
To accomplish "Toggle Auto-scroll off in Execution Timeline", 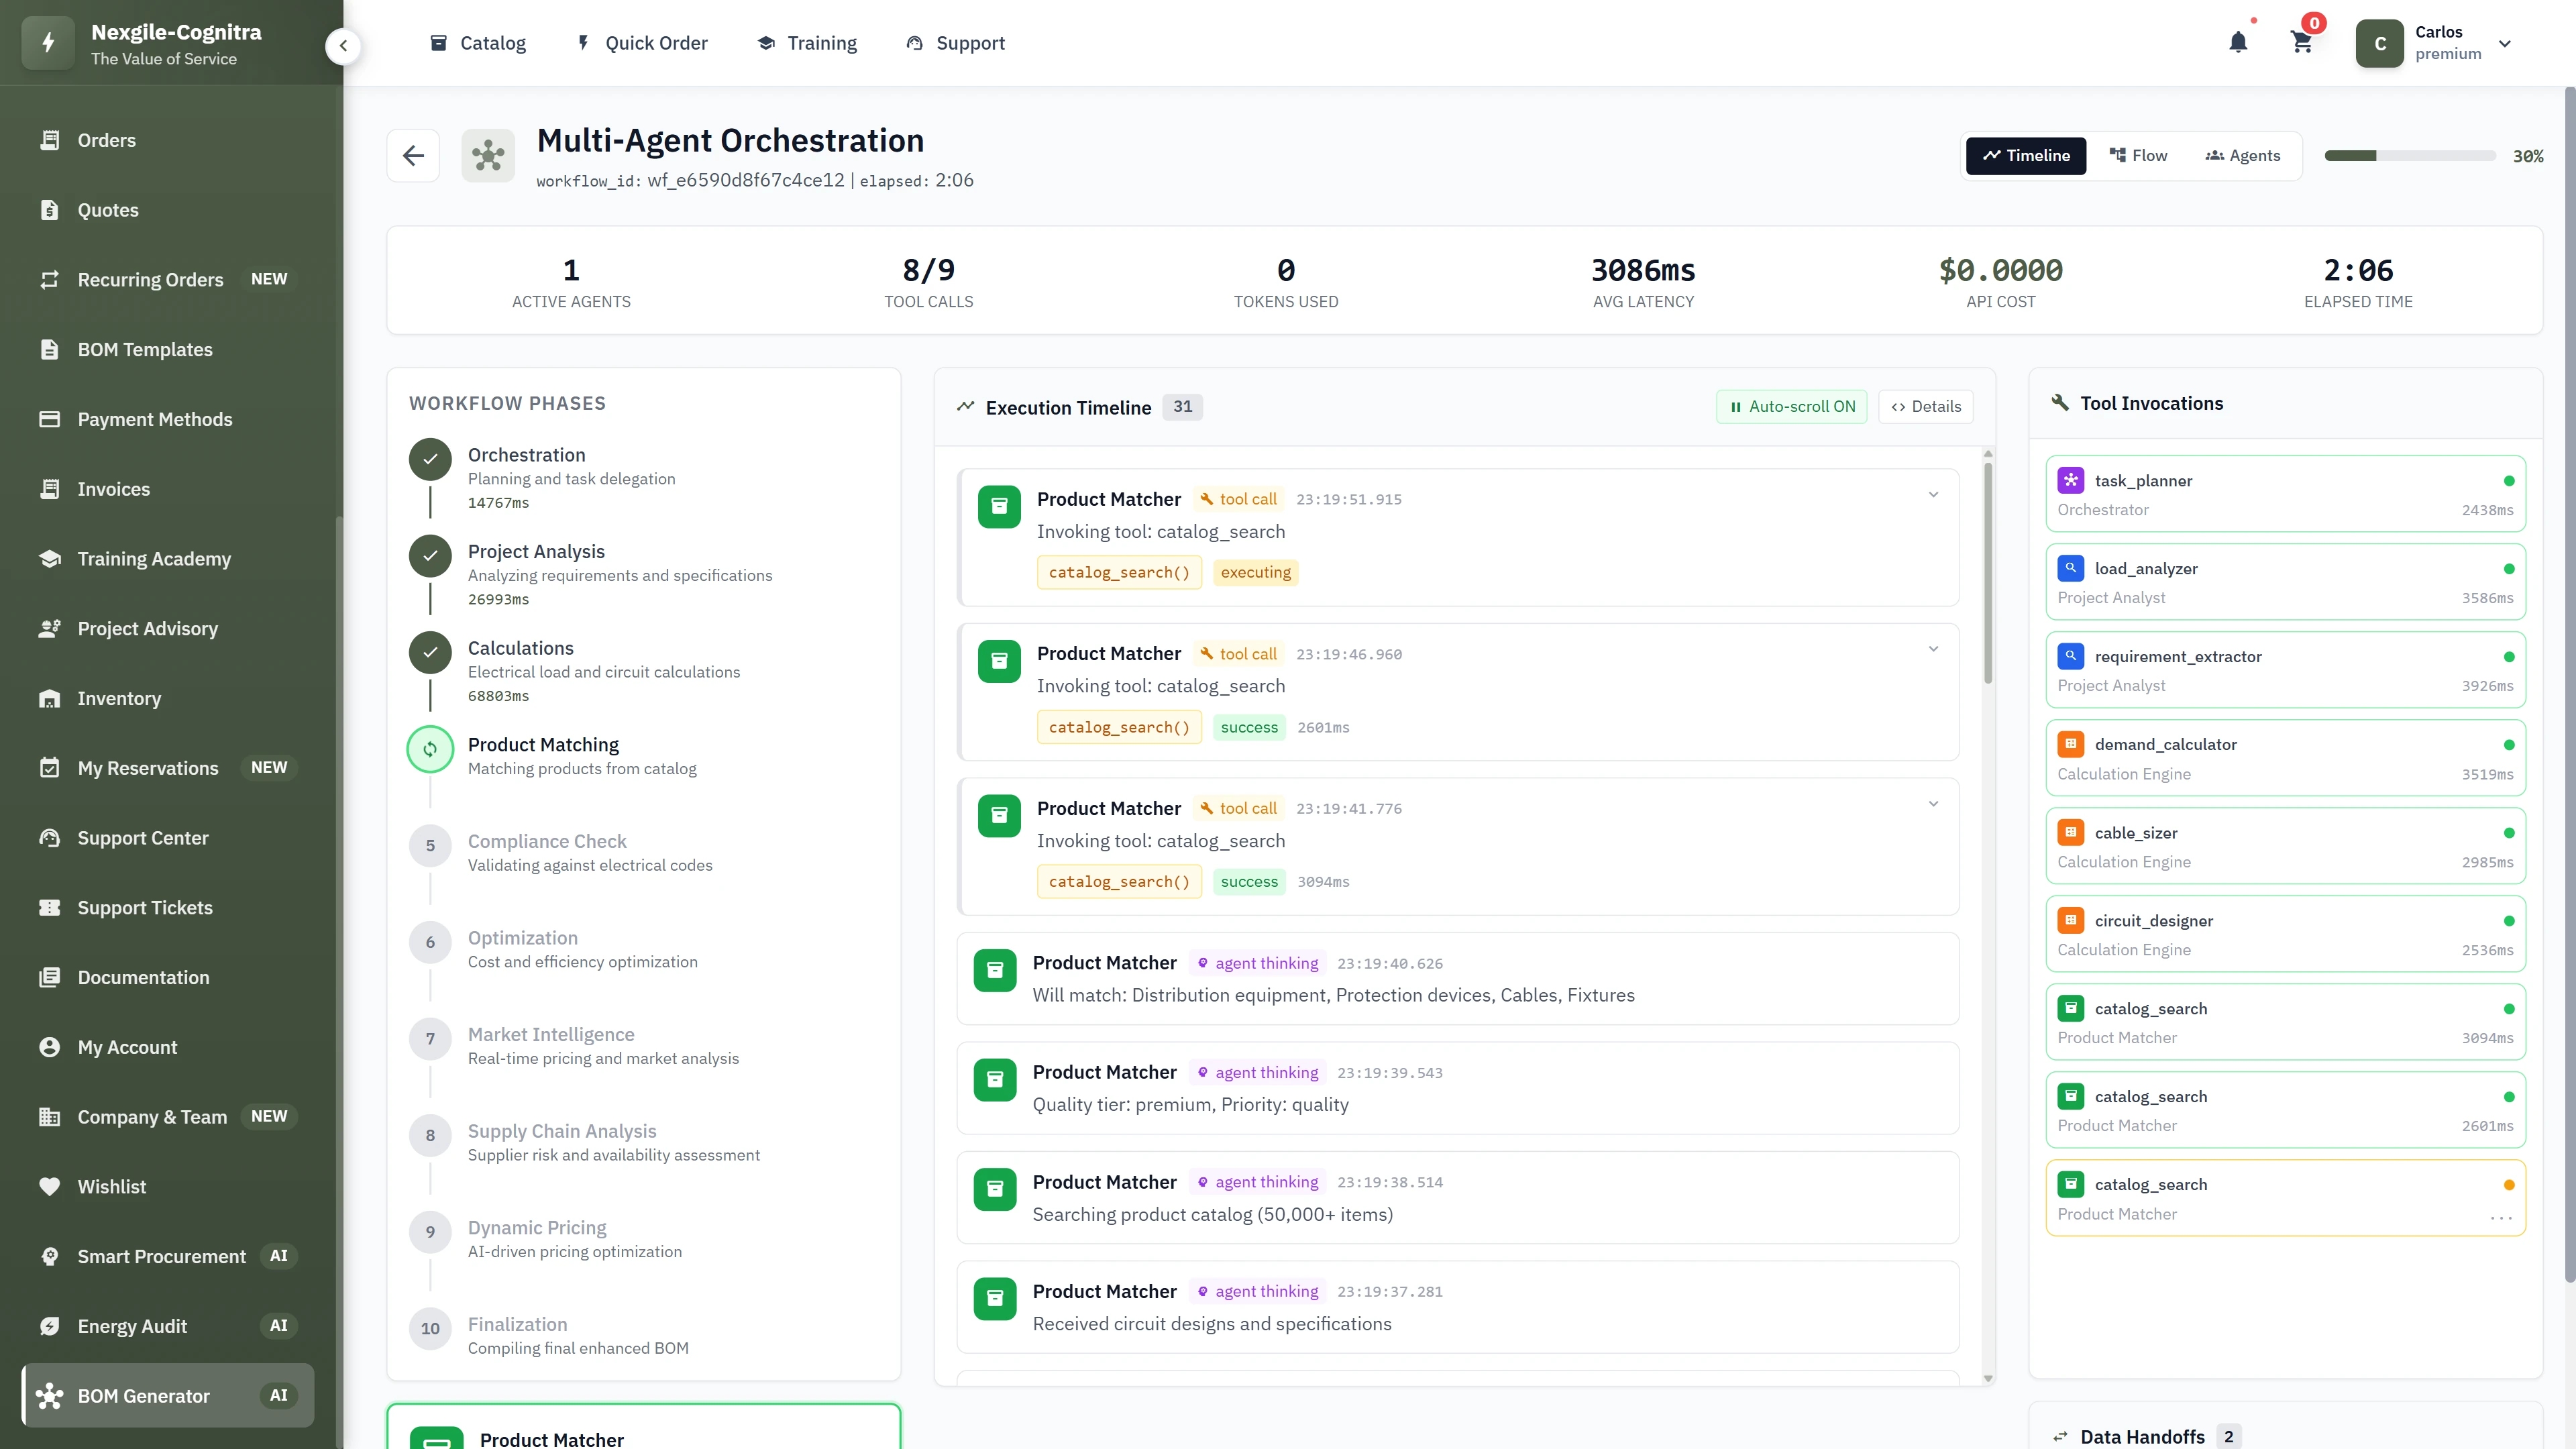I will click(1791, 406).
